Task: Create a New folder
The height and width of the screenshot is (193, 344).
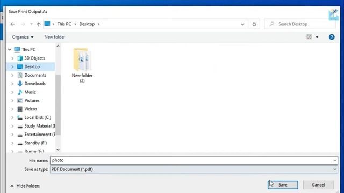Action: tap(55, 37)
